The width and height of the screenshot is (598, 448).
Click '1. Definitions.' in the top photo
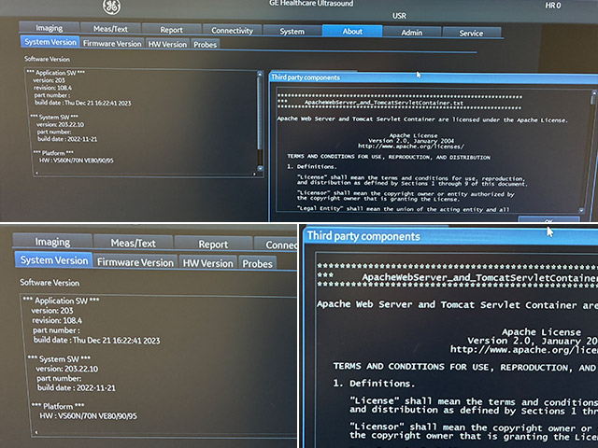311,167
